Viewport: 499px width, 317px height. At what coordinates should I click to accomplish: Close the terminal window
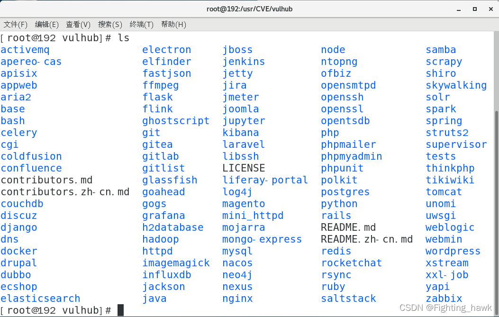[491, 9]
